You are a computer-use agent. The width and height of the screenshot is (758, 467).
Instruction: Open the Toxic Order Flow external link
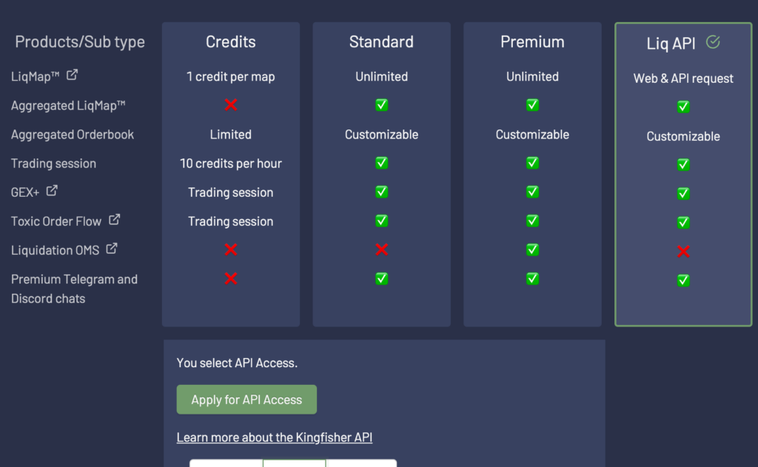click(113, 219)
